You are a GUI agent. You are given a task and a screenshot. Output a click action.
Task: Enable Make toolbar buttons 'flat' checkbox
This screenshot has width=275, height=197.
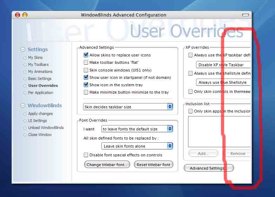click(x=86, y=62)
